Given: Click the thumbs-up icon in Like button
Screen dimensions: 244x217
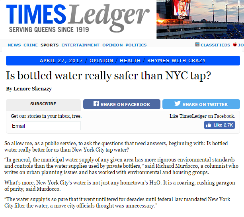Looking at the screenshot, I should point(209,125).
